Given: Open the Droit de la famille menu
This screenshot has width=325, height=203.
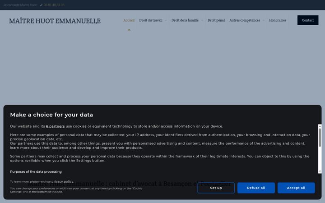Looking at the screenshot, I should (185, 20).
